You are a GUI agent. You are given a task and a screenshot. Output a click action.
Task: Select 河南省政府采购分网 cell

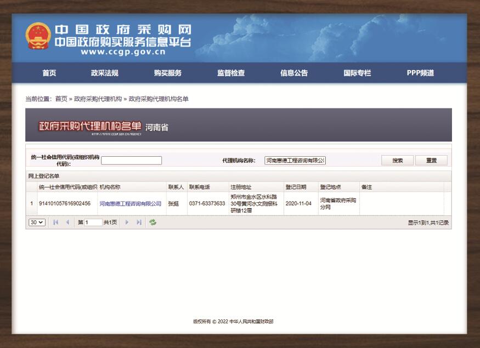coord(338,204)
